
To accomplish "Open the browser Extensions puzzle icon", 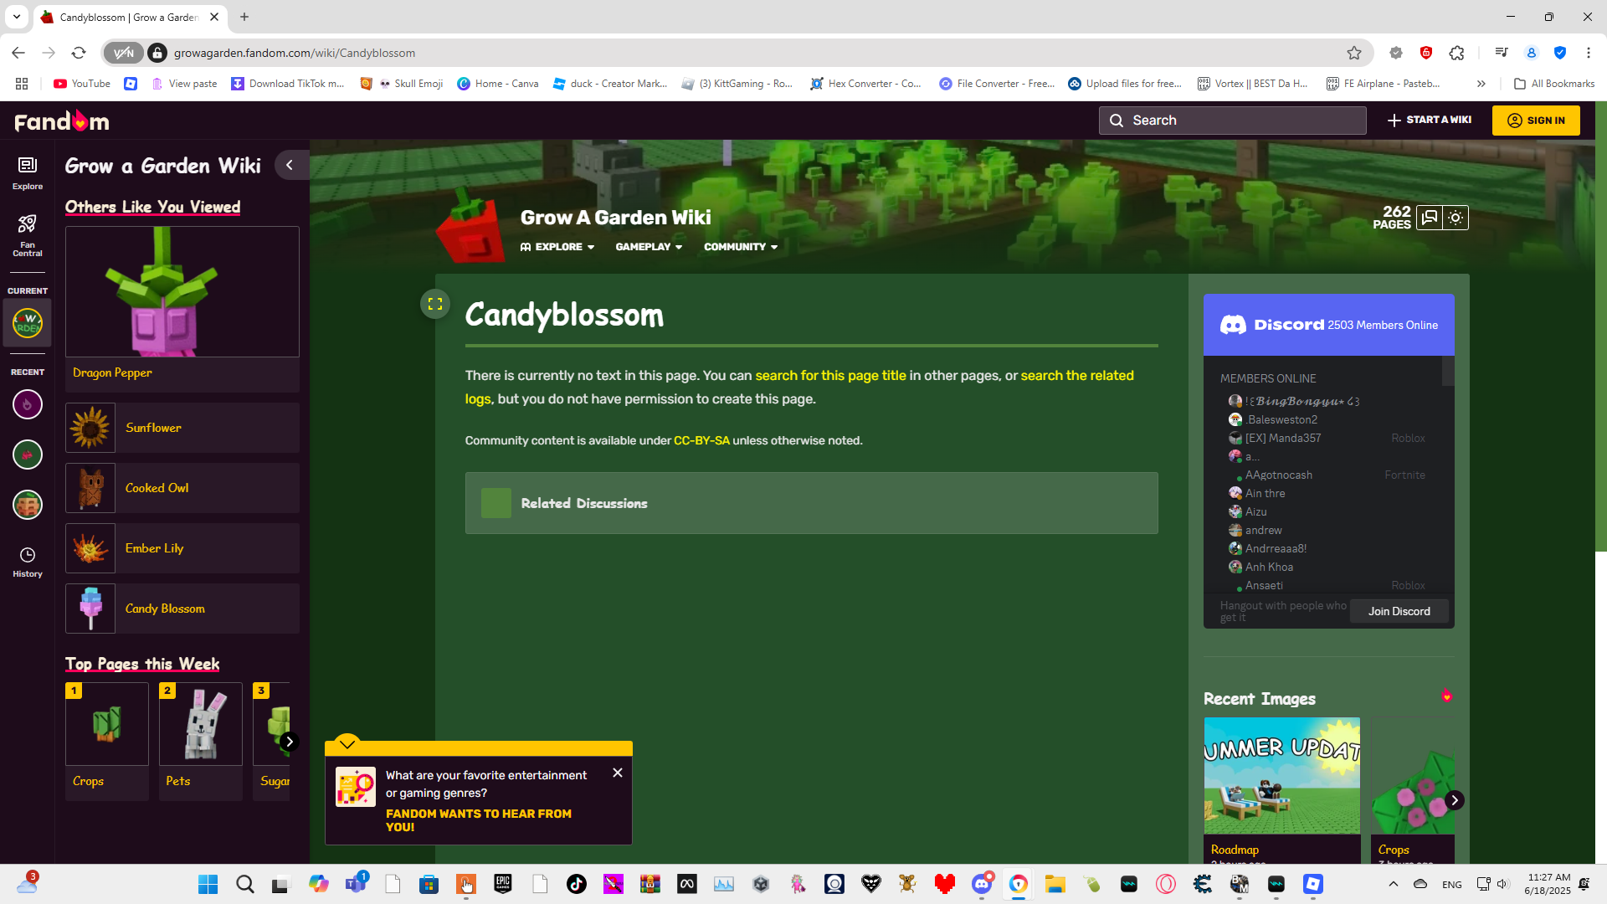I will 1457,53.
